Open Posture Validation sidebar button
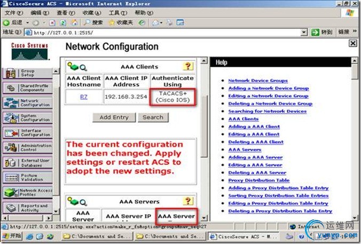This screenshot has width=361, height=244. 28,178
